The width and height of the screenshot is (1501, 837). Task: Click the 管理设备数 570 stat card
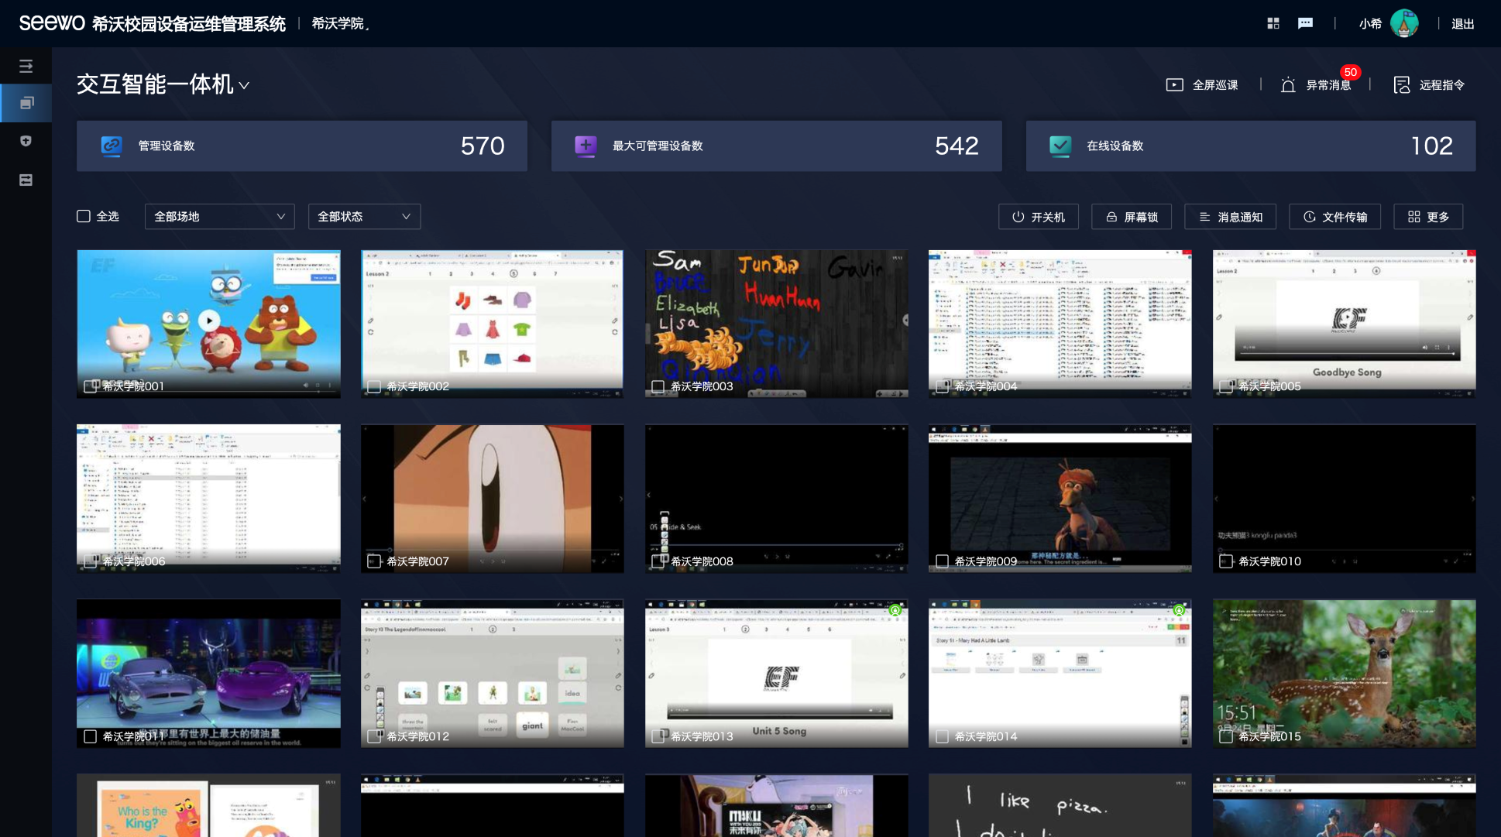[302, 146]
